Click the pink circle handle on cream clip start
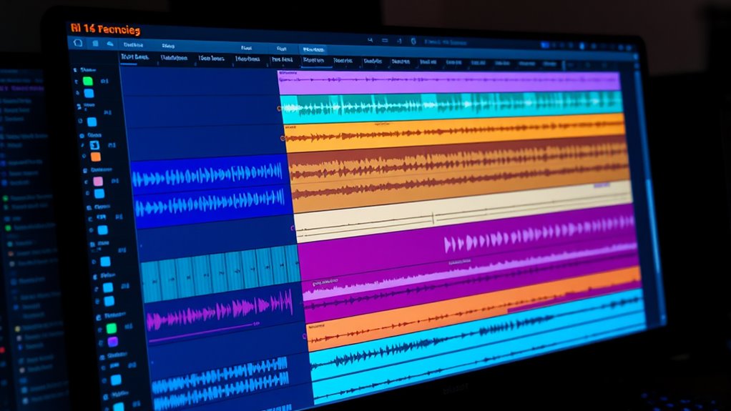Viewport: 731px width, 411px height. (x=293, y=228)
